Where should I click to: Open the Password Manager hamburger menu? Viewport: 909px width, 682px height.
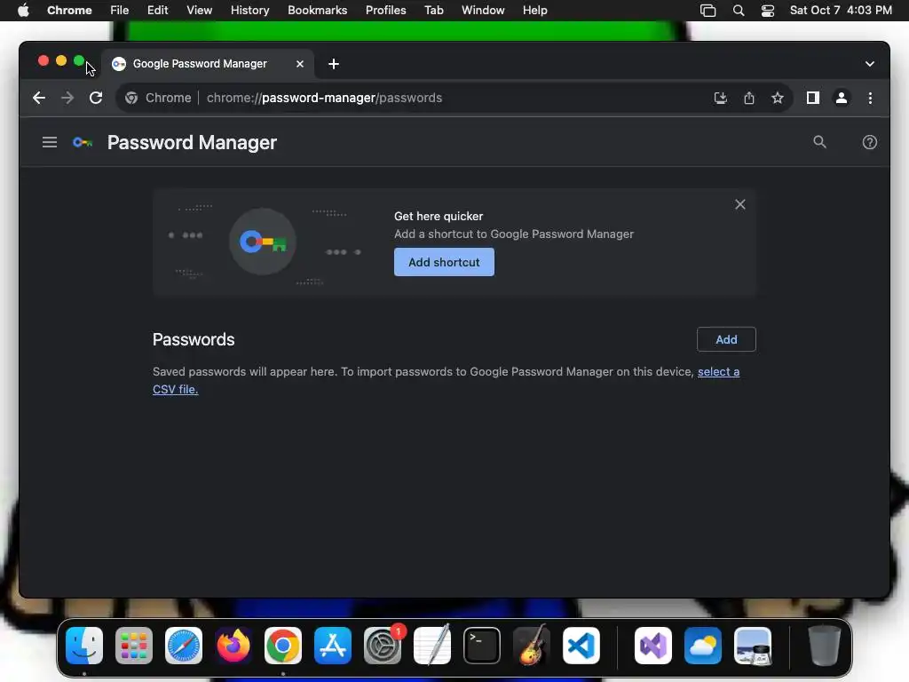pos(50,142)
